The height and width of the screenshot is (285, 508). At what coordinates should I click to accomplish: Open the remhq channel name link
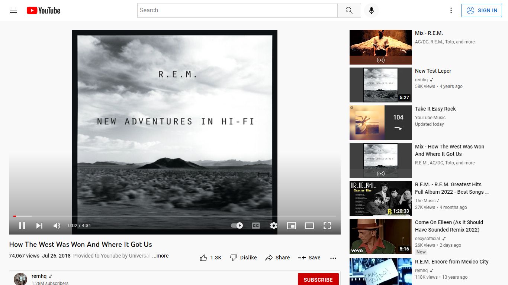(39, 276)
